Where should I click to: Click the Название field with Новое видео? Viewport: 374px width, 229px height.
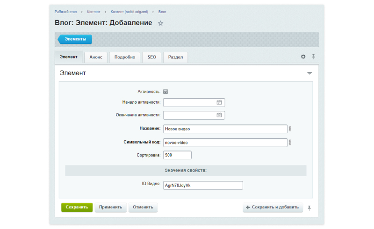click(x=225, y=129)
